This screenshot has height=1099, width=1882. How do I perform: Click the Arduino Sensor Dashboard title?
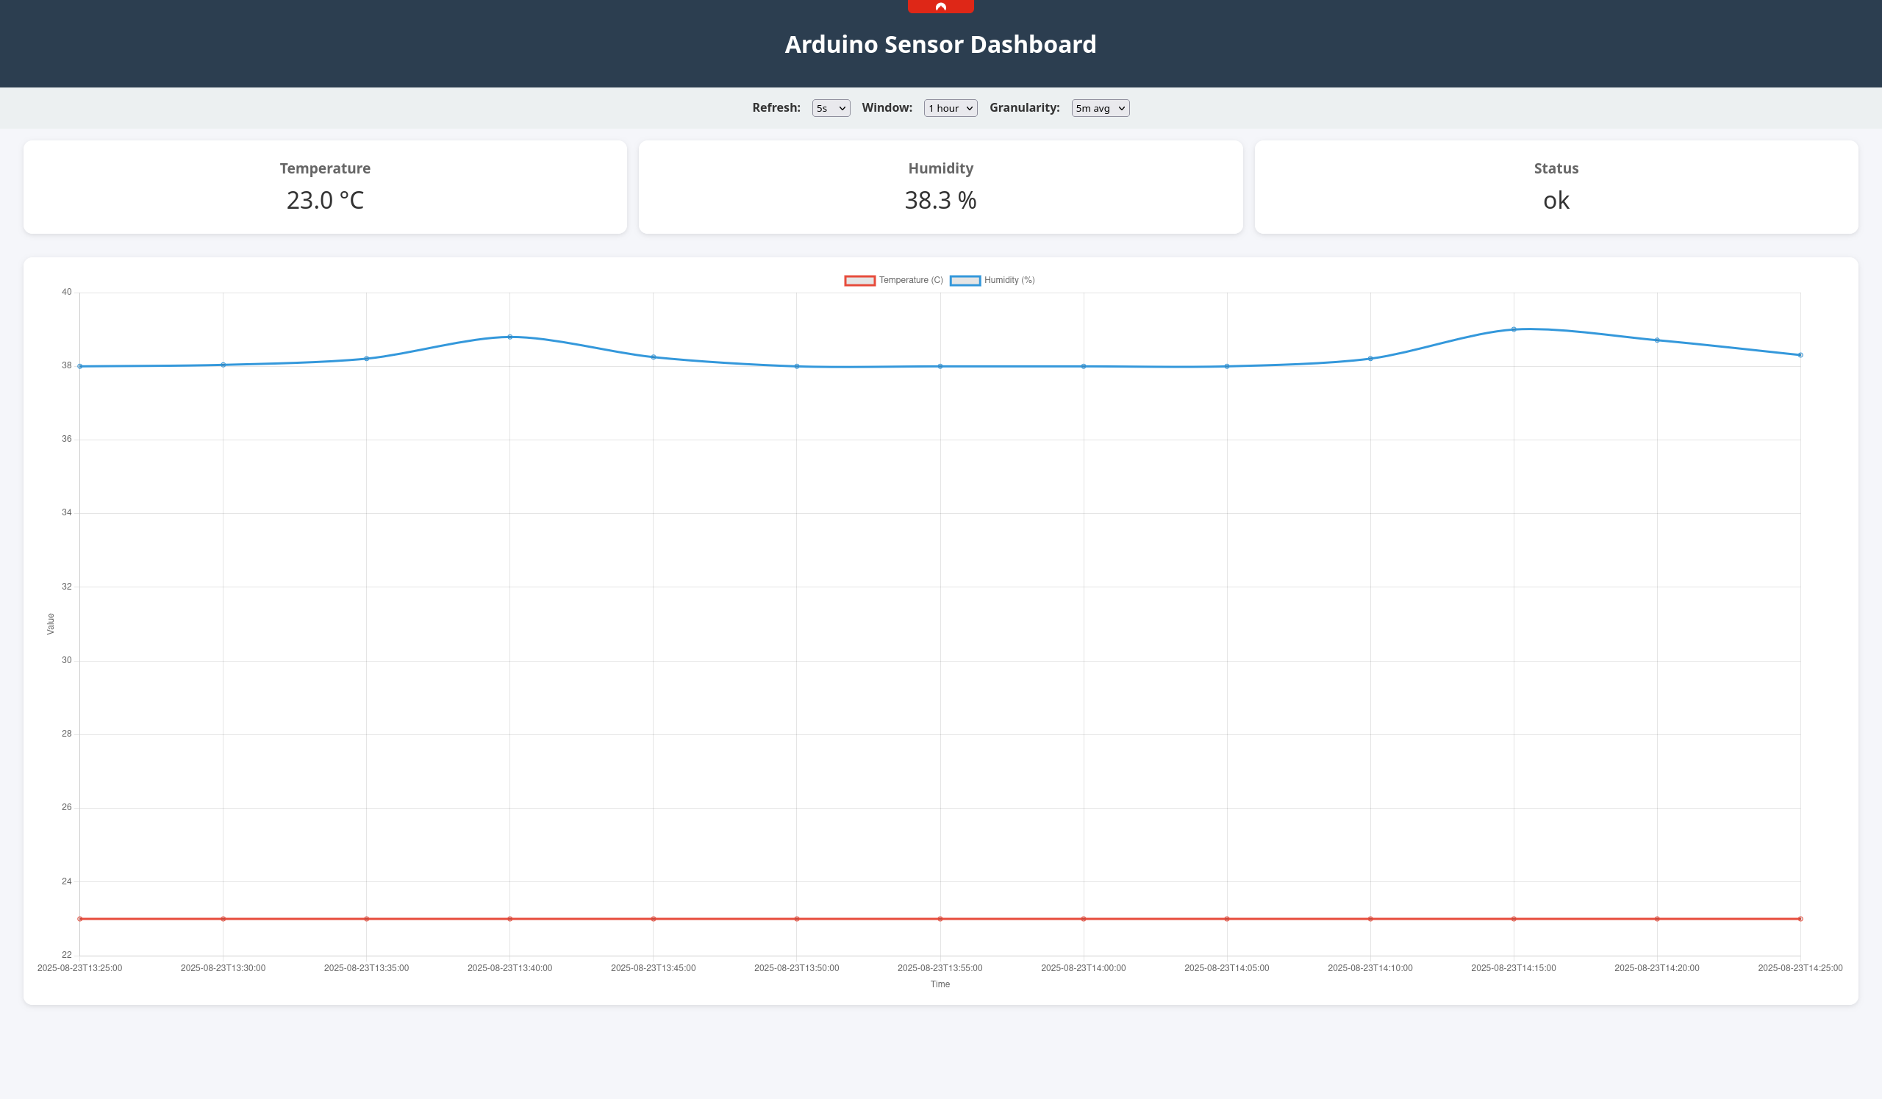pos(940,44)
